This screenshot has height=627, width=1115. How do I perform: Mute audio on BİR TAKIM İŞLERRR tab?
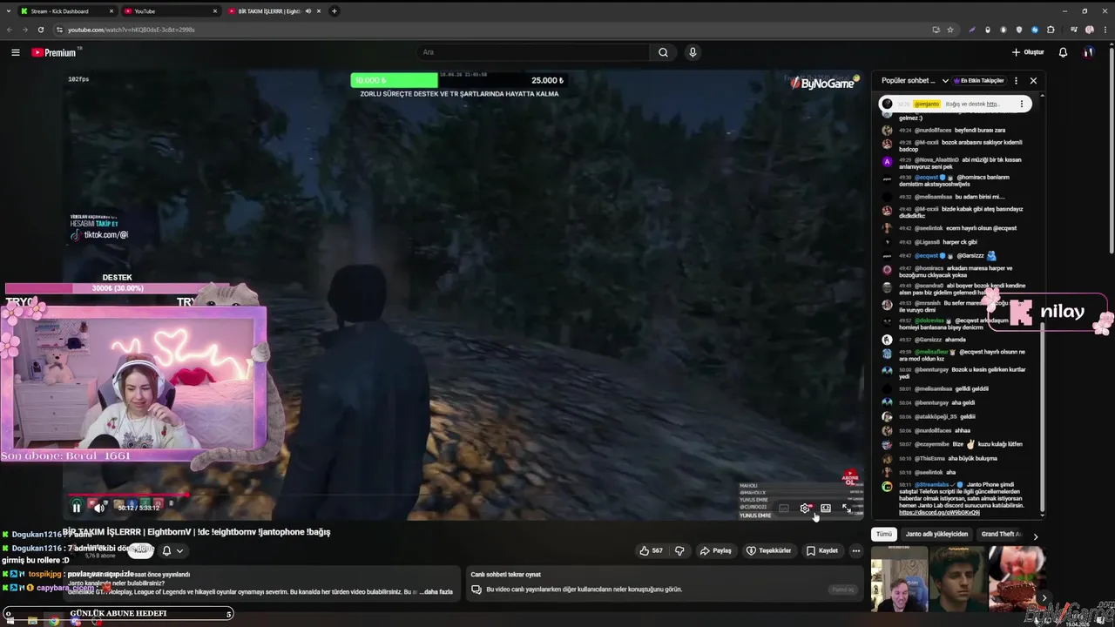[x=308, y=11]
